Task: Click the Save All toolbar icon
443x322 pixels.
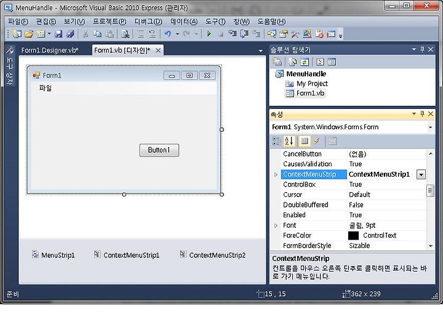Action: click(70, 34)
